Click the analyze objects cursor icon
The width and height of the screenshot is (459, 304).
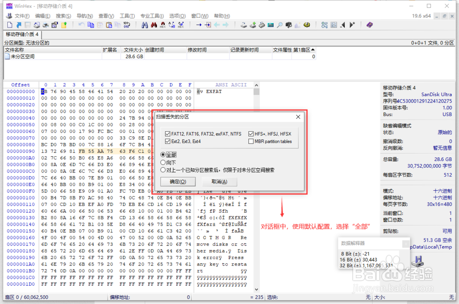tap(325, 25)
